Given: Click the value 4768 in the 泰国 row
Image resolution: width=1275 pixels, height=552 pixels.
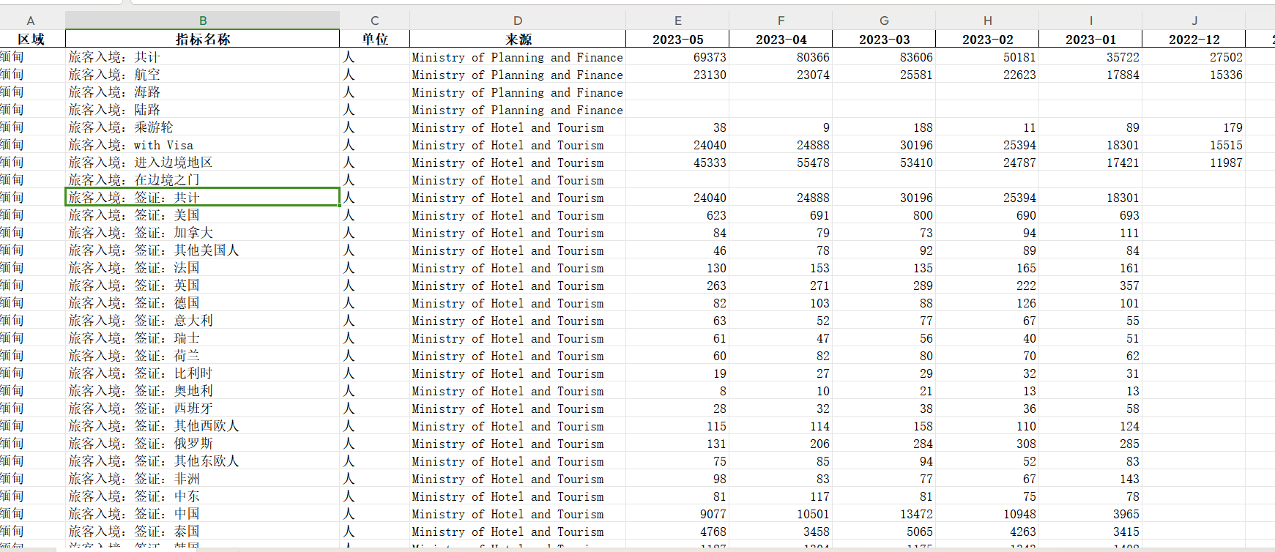Looking at the screenshot, I should click(678, 531).
